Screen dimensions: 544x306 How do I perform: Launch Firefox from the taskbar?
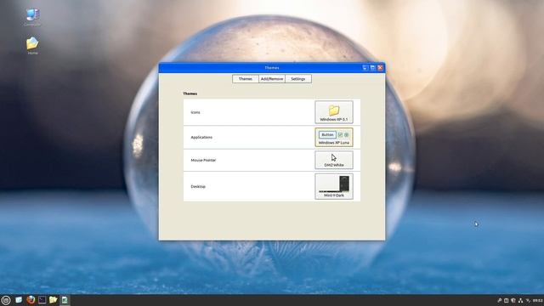[31, 300]
